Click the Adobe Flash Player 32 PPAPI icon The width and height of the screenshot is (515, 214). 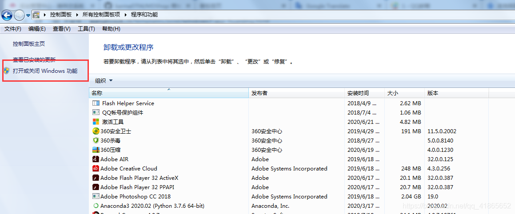pos(96,187)
